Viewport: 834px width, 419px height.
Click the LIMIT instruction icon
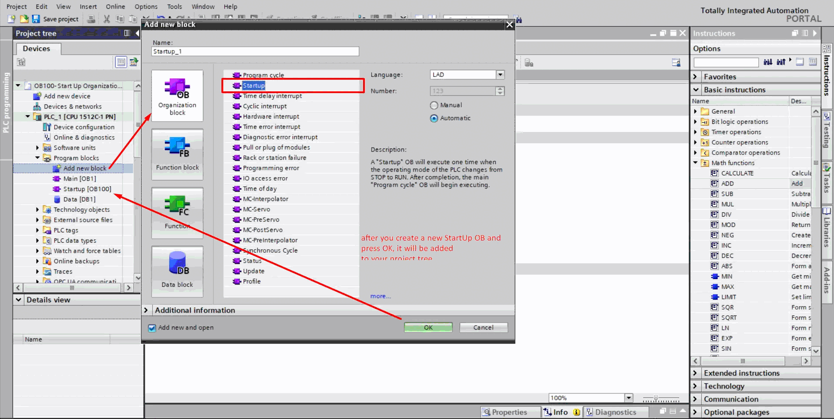(x=714, y=297)
